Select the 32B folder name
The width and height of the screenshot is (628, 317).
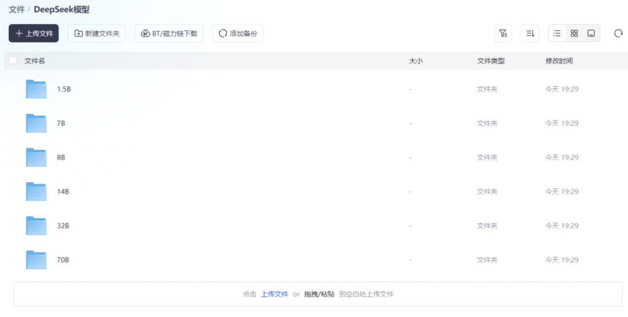click(63, 226)
